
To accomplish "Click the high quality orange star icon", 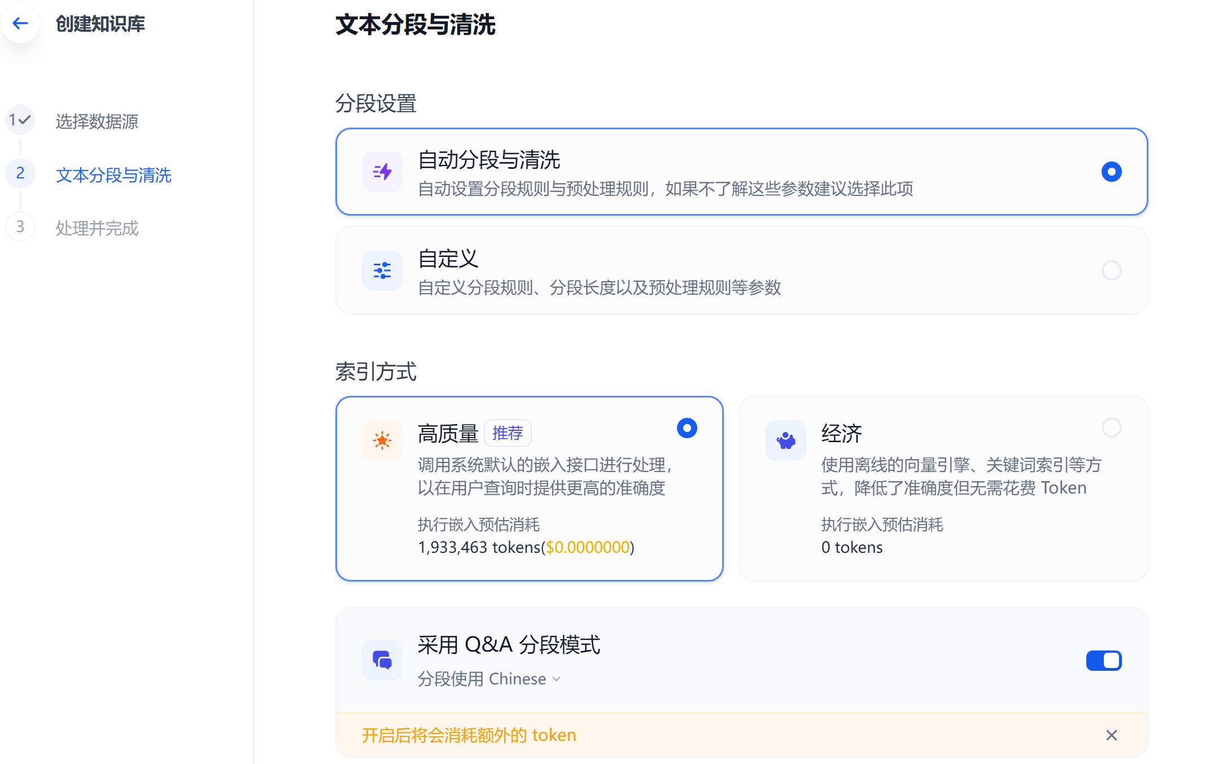I will 382,440.
